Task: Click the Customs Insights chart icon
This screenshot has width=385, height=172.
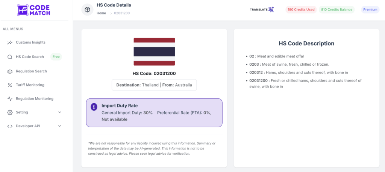Action: 10,42
